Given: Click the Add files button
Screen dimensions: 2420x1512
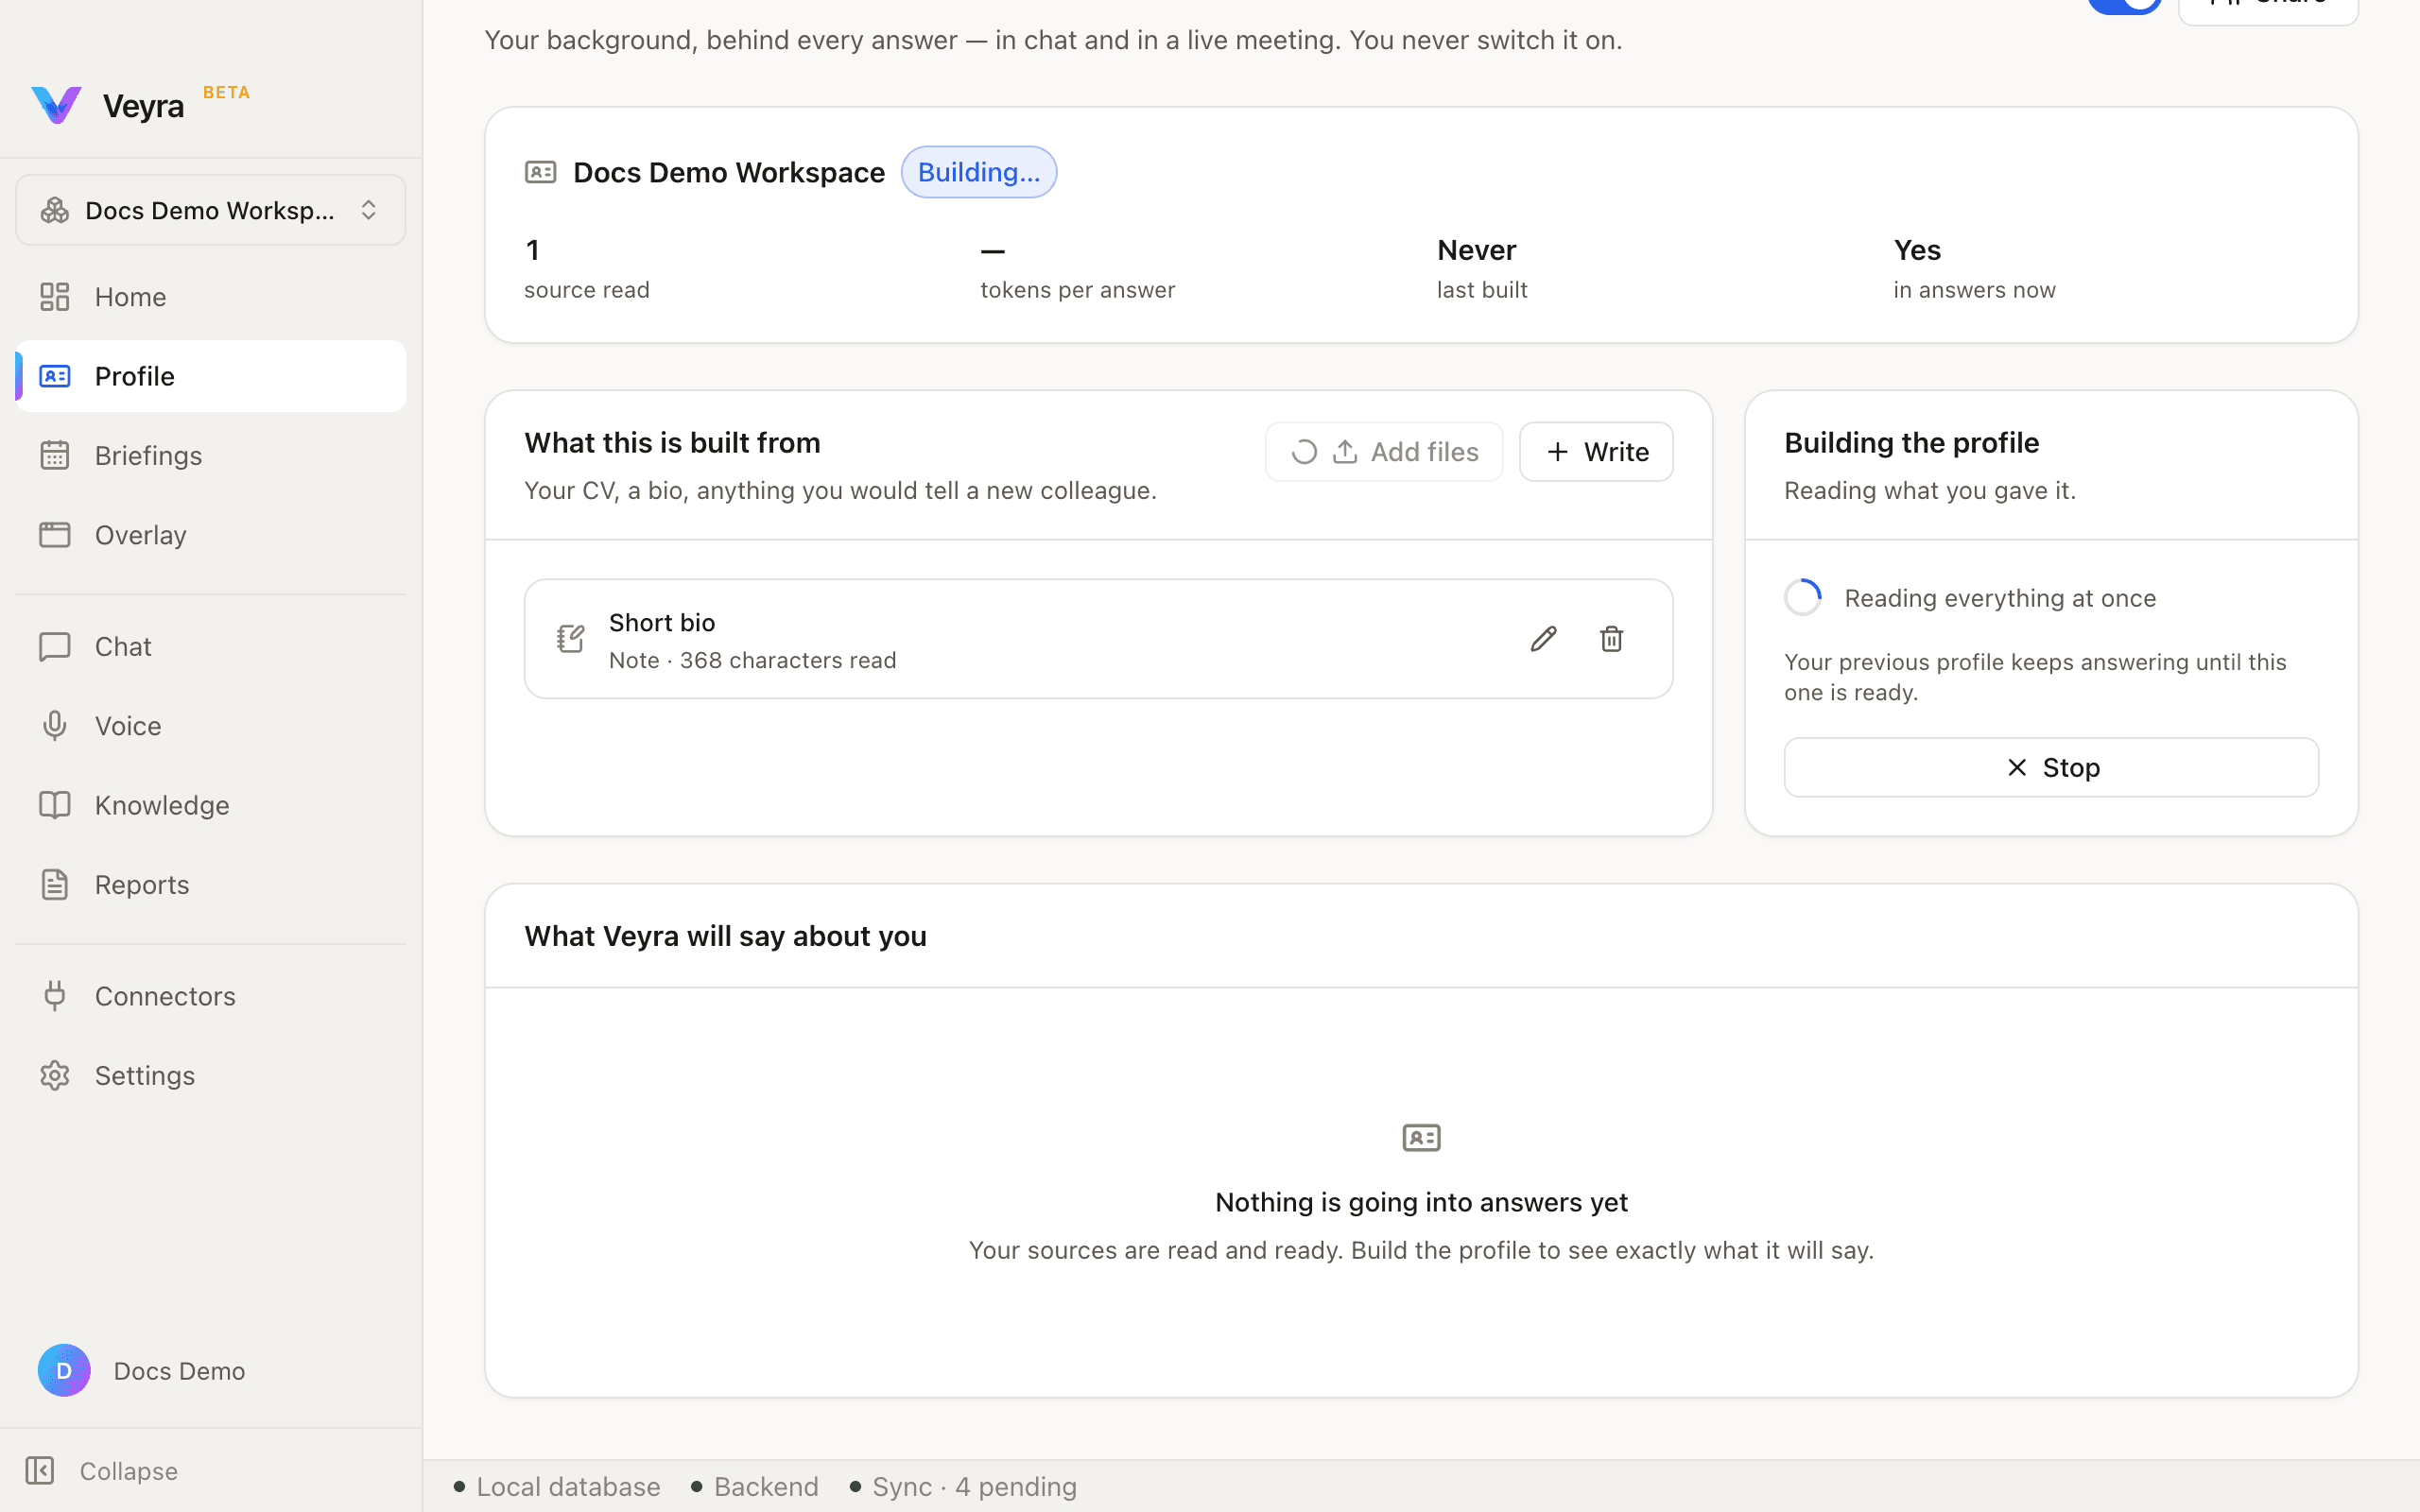Looking at the screenshot, I should (1384, 452).
